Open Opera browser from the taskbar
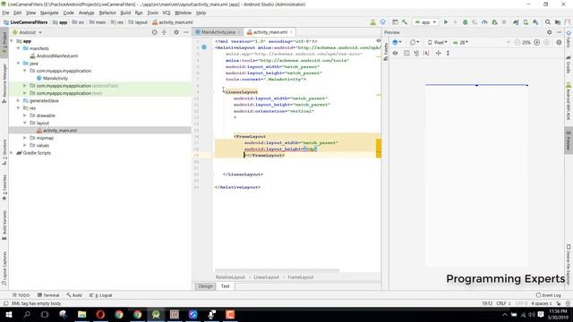This screenshot has width=573, height=322. [x=100, y=314]
